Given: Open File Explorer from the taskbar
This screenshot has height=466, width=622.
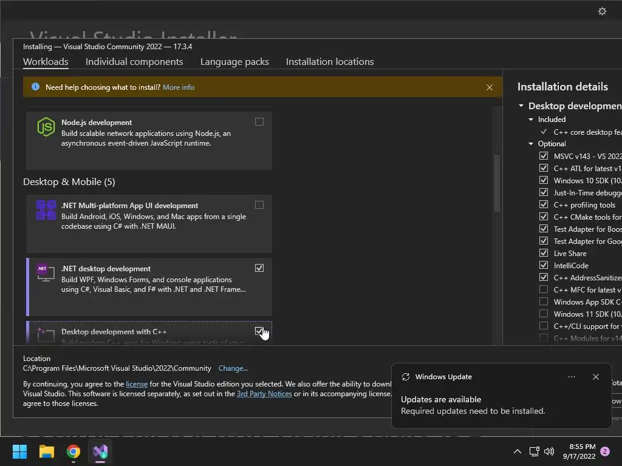Looking at the screenshot, I should click(x=46, y=451).
